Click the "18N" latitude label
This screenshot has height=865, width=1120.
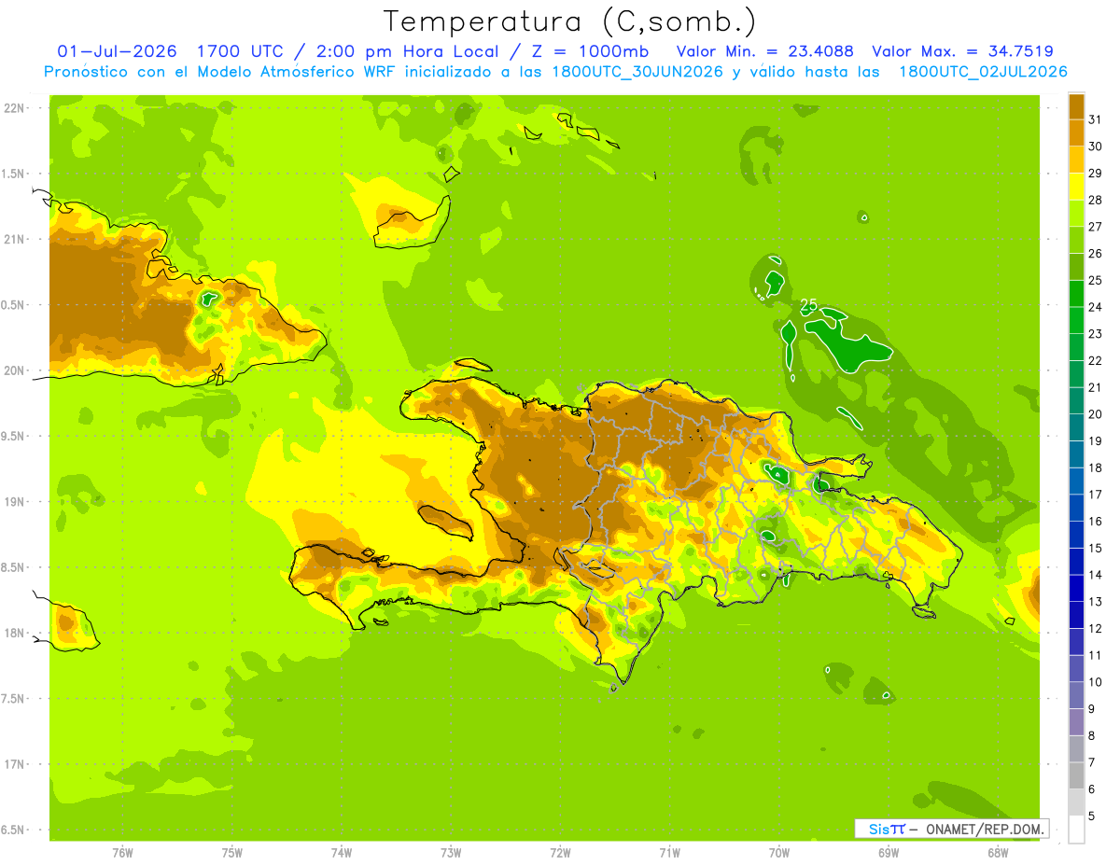click(x=15, y=633)
